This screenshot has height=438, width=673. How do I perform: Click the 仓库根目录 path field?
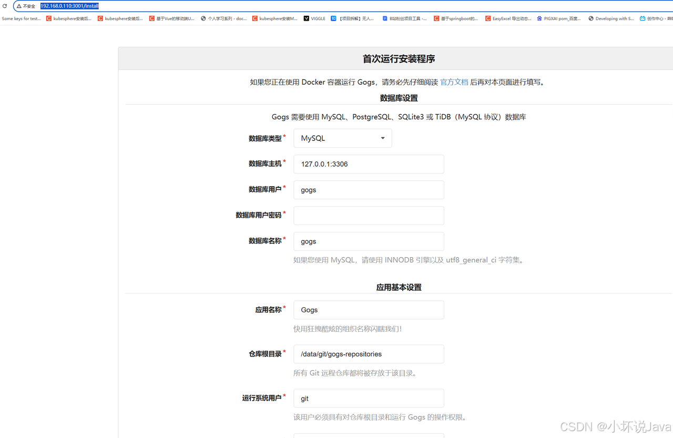tap(369, 354)
